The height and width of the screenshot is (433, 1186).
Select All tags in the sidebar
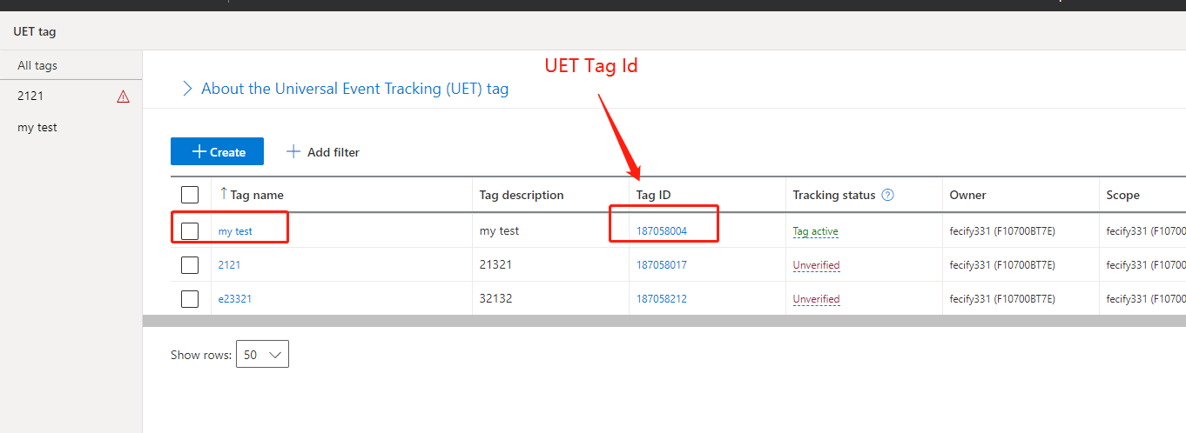pos(37,65)
